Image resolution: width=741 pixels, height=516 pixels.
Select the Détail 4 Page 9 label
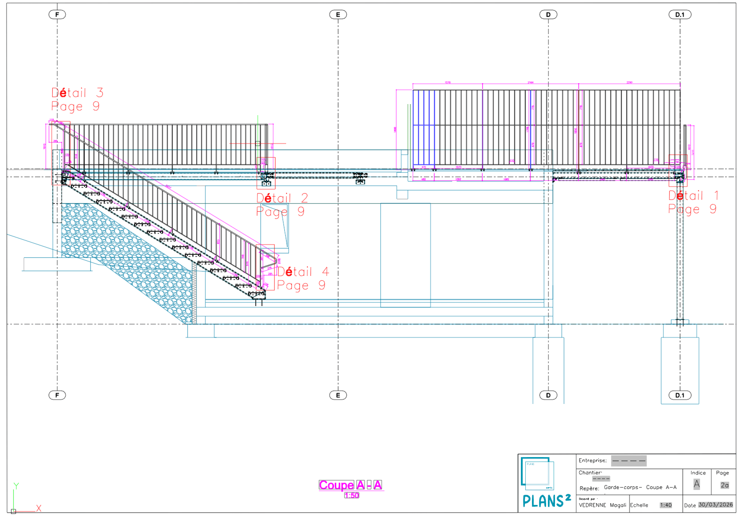pyautogui.click(x=303, y=278)
